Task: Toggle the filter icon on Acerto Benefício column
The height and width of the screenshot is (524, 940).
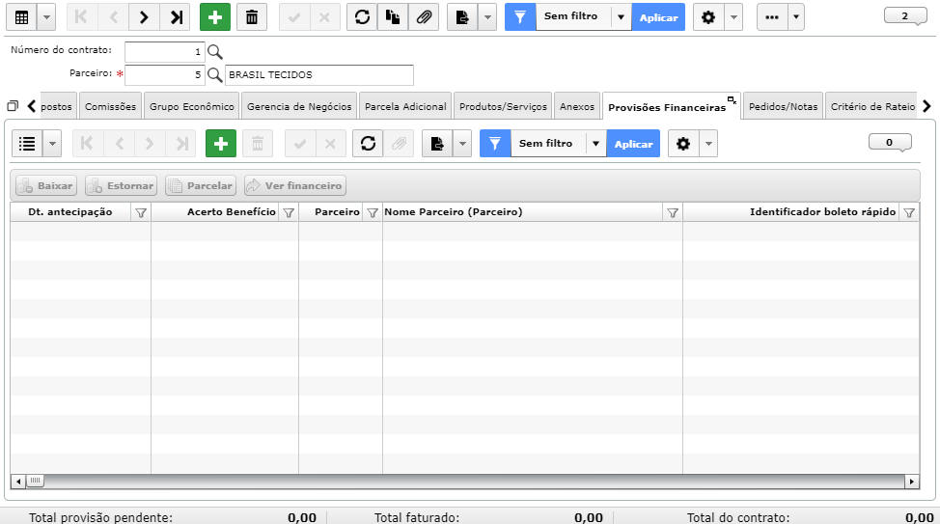Action: 289,213
